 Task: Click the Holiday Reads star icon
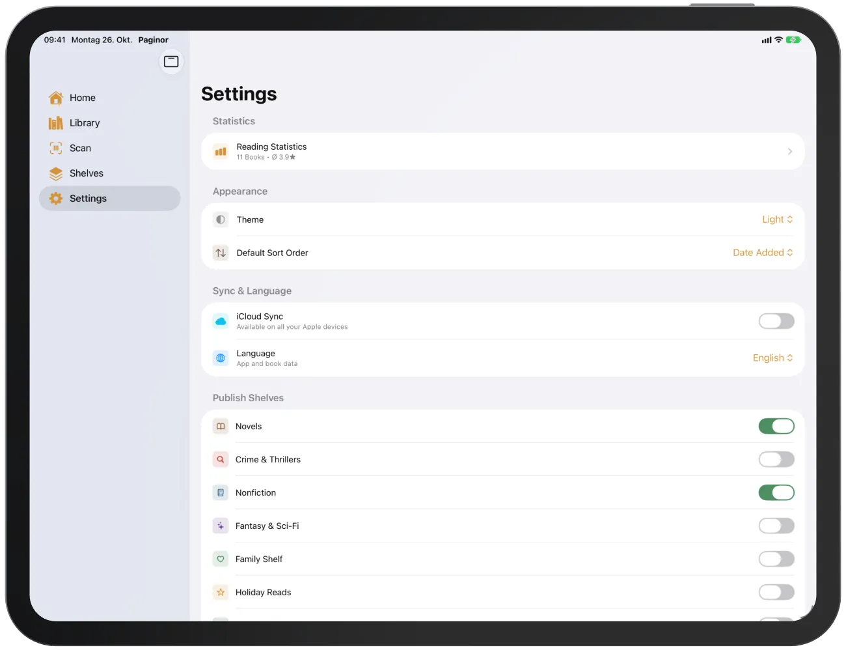pos(221,593)
